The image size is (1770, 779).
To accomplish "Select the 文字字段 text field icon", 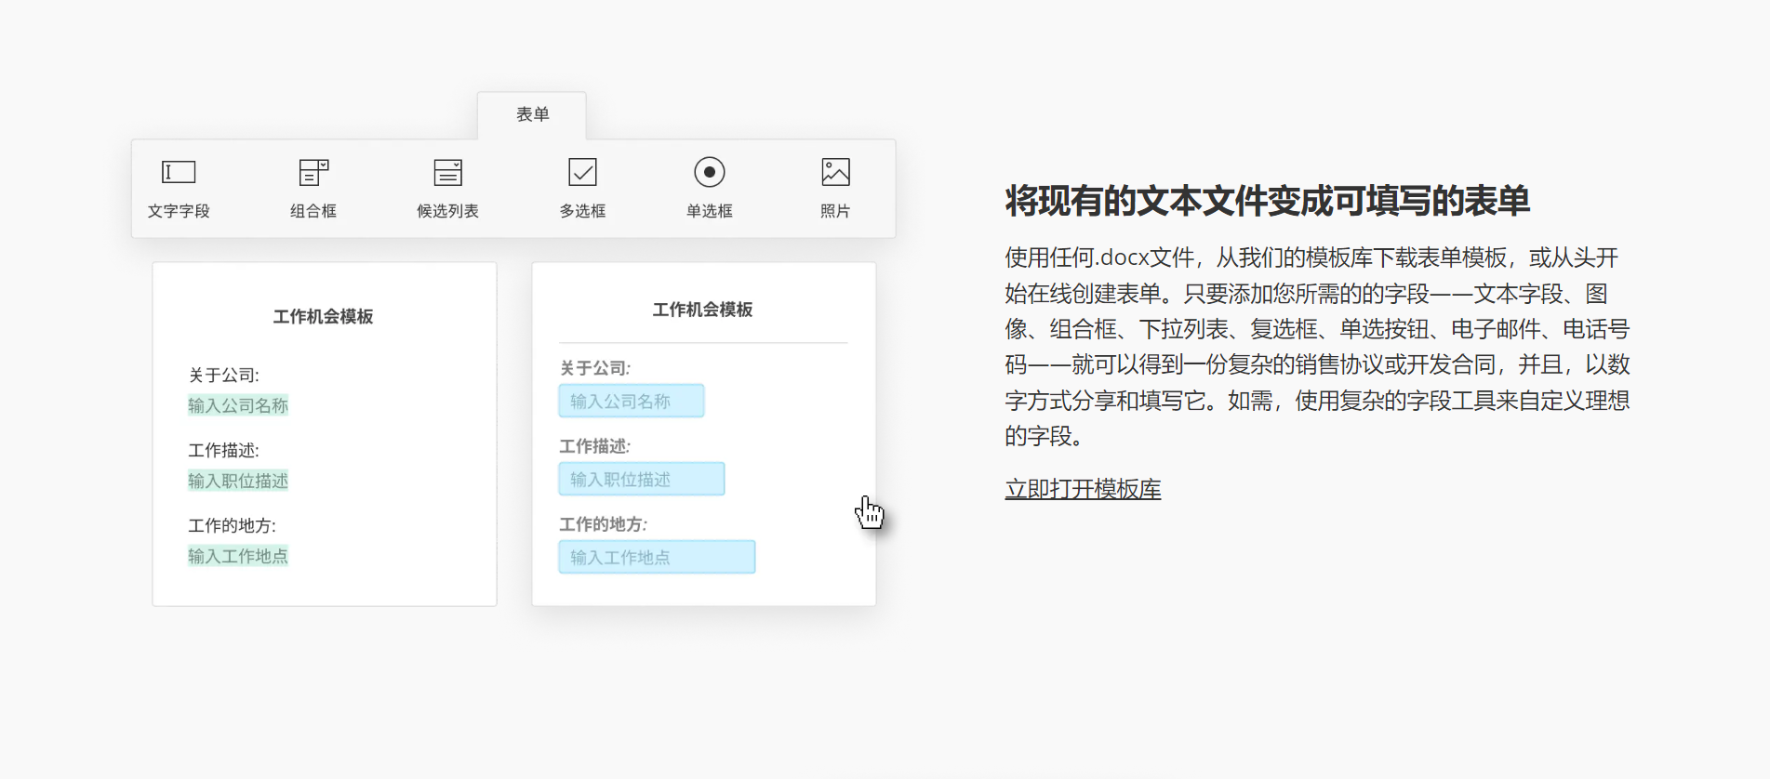I will [x=179, y=172].
